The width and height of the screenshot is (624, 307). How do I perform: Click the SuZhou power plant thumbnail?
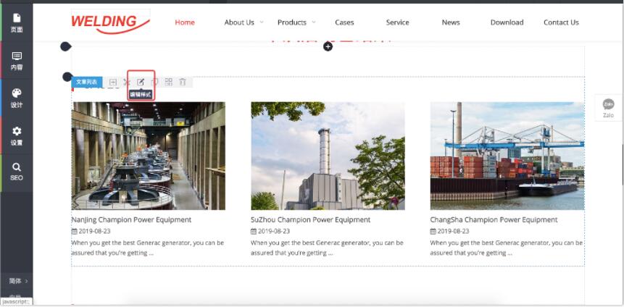tap(328, 156)
